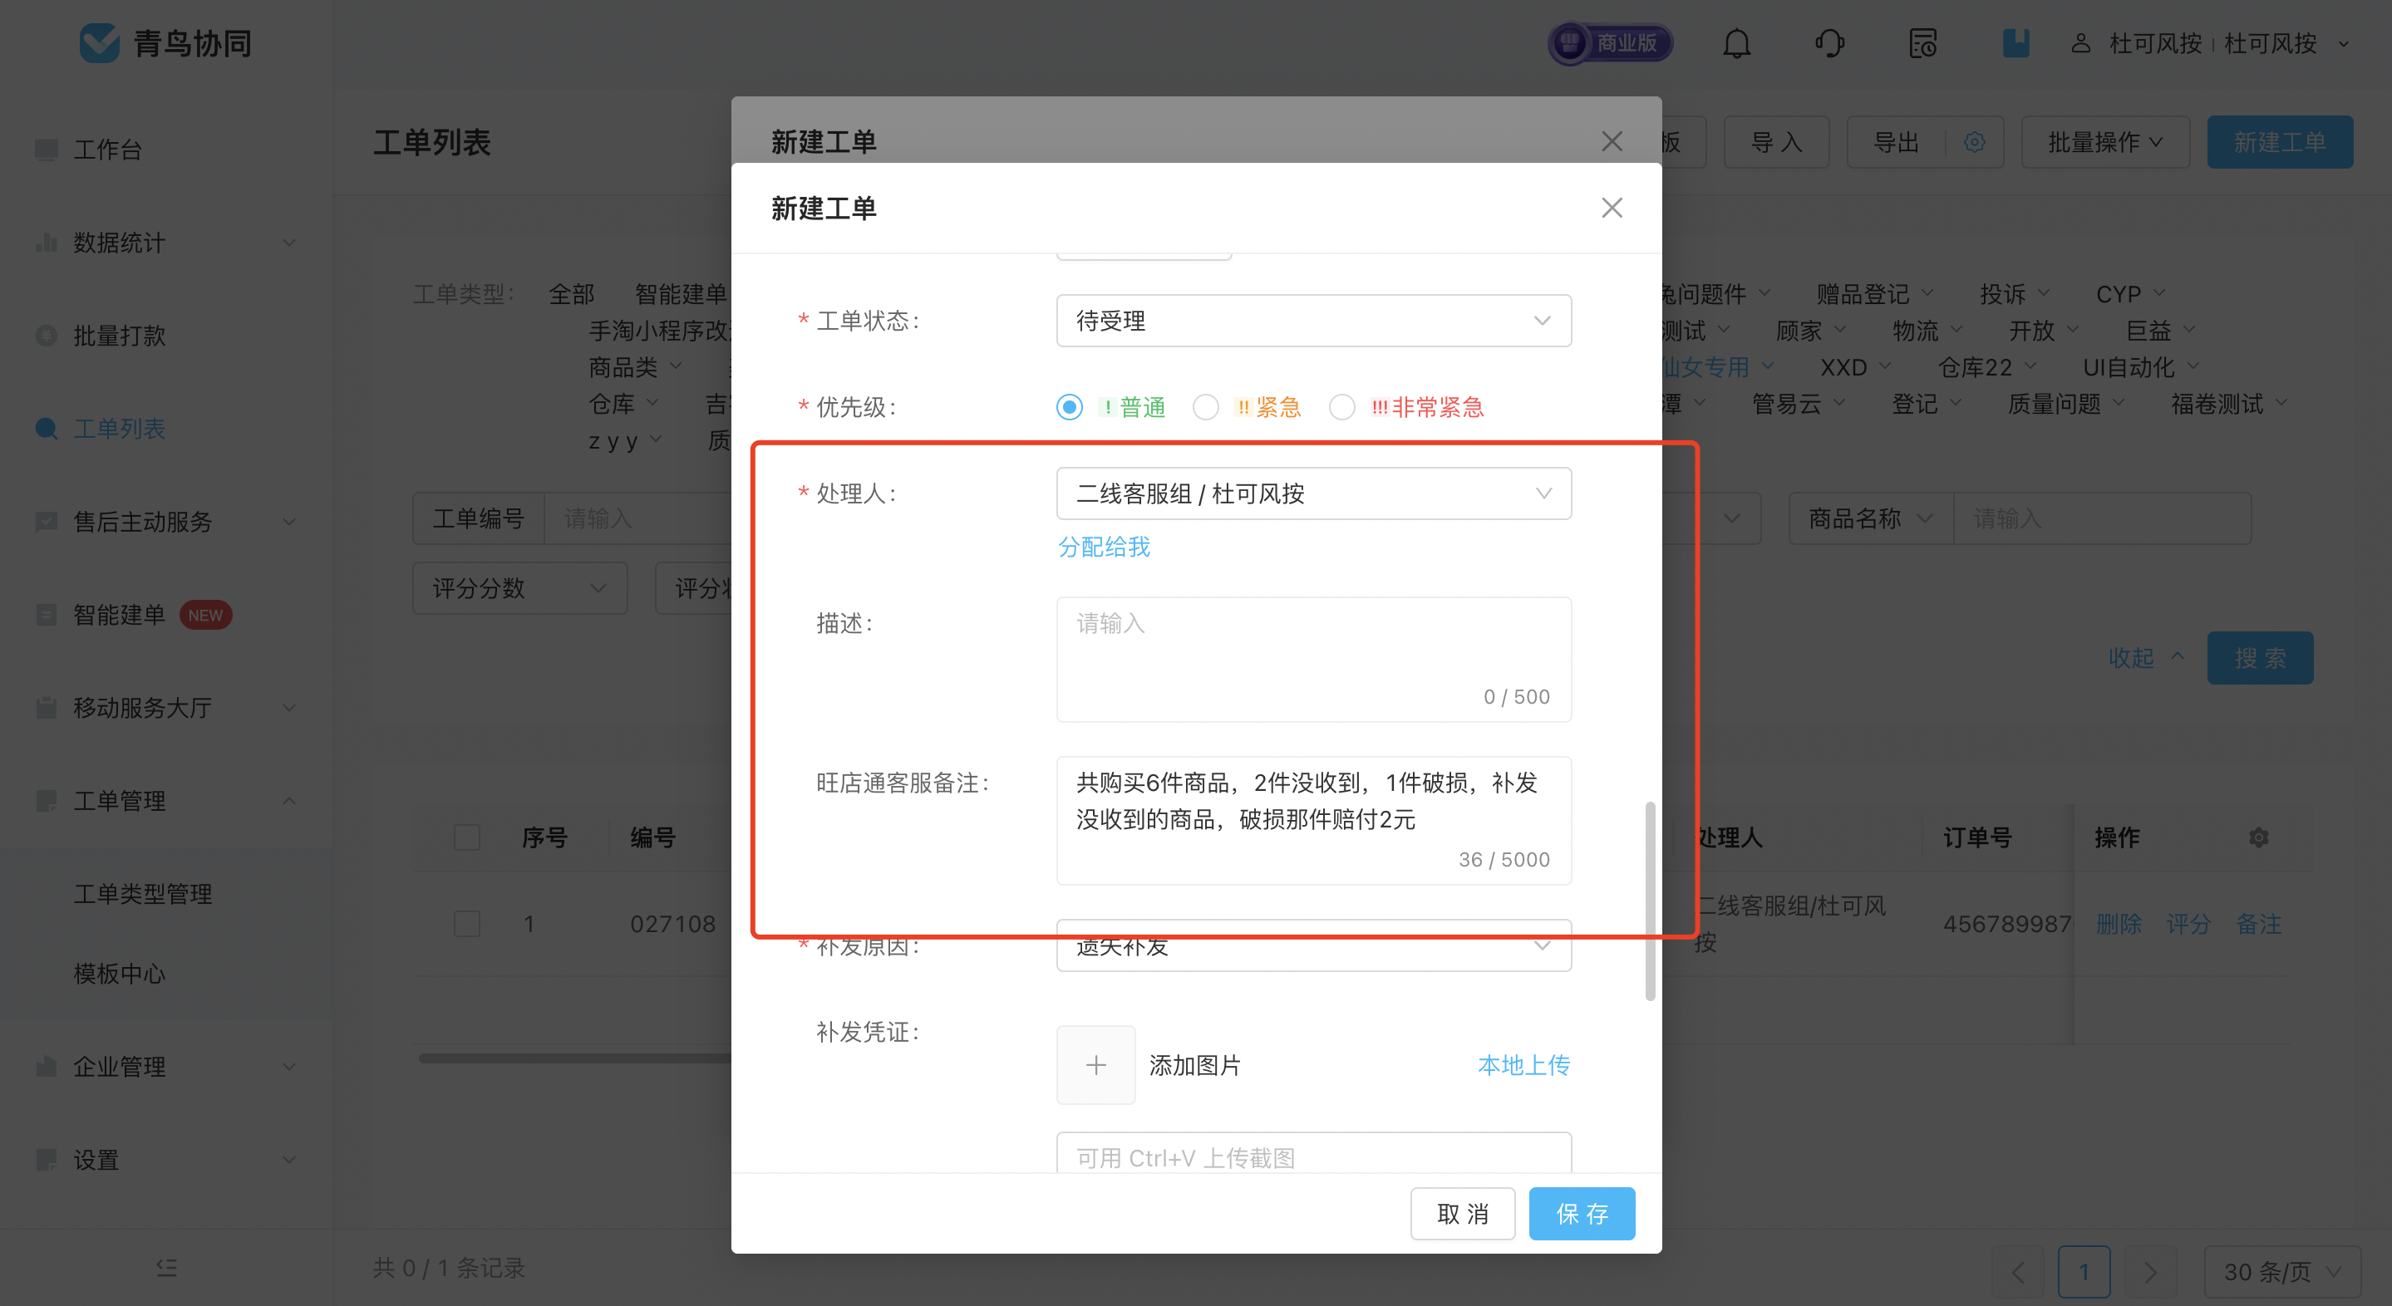Open the schedule log icon in header
This screenshot has width=2392, height=1306.
click(x=1922, y=44)
